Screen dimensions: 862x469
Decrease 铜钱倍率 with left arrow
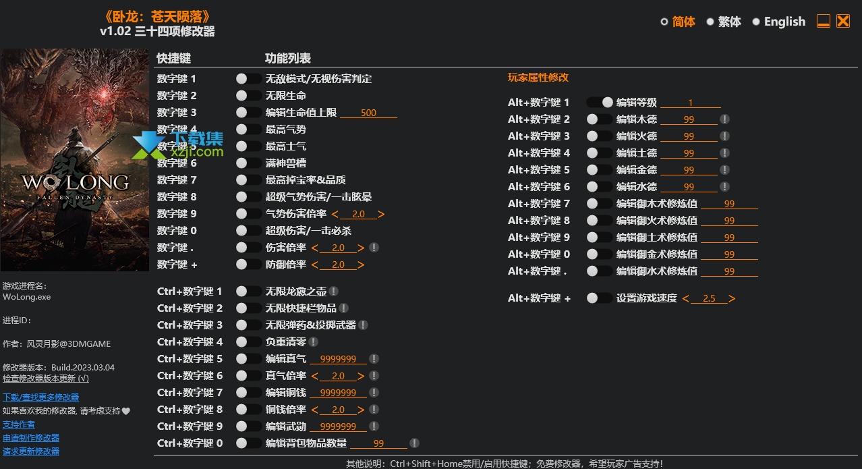click(x=315, y=410)
